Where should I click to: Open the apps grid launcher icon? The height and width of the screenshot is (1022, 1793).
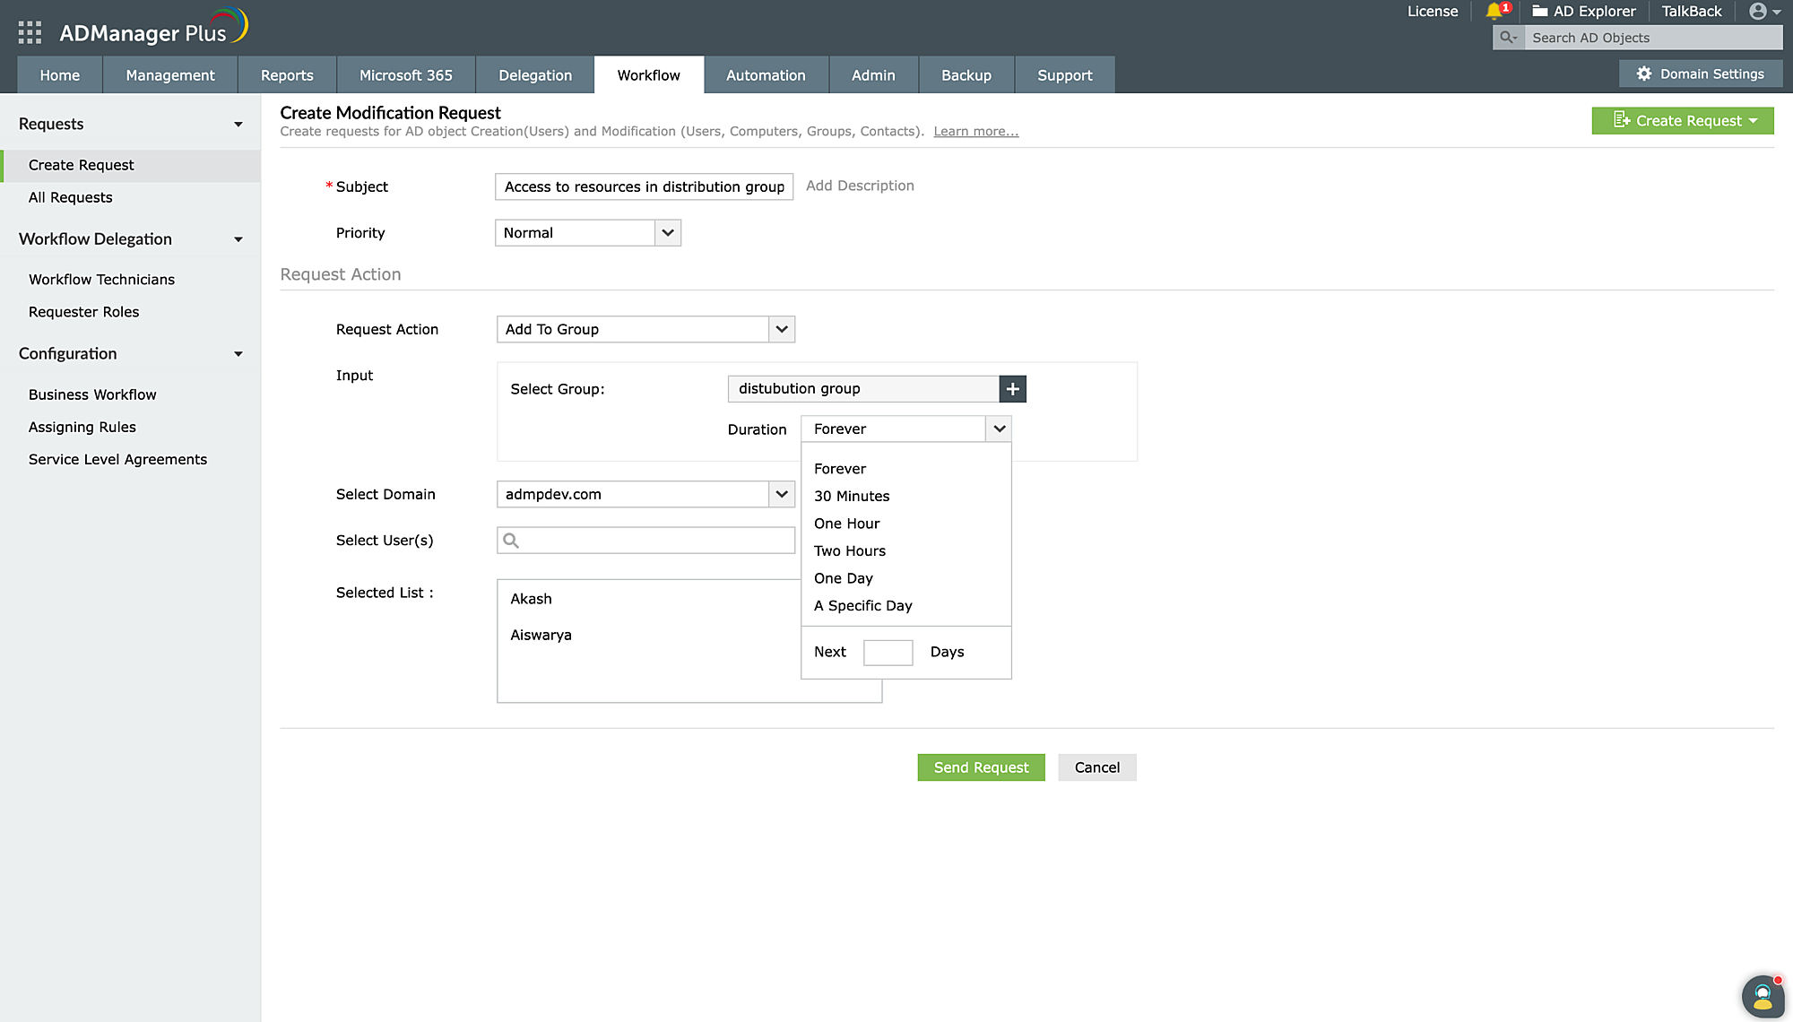tap(30, 33)
